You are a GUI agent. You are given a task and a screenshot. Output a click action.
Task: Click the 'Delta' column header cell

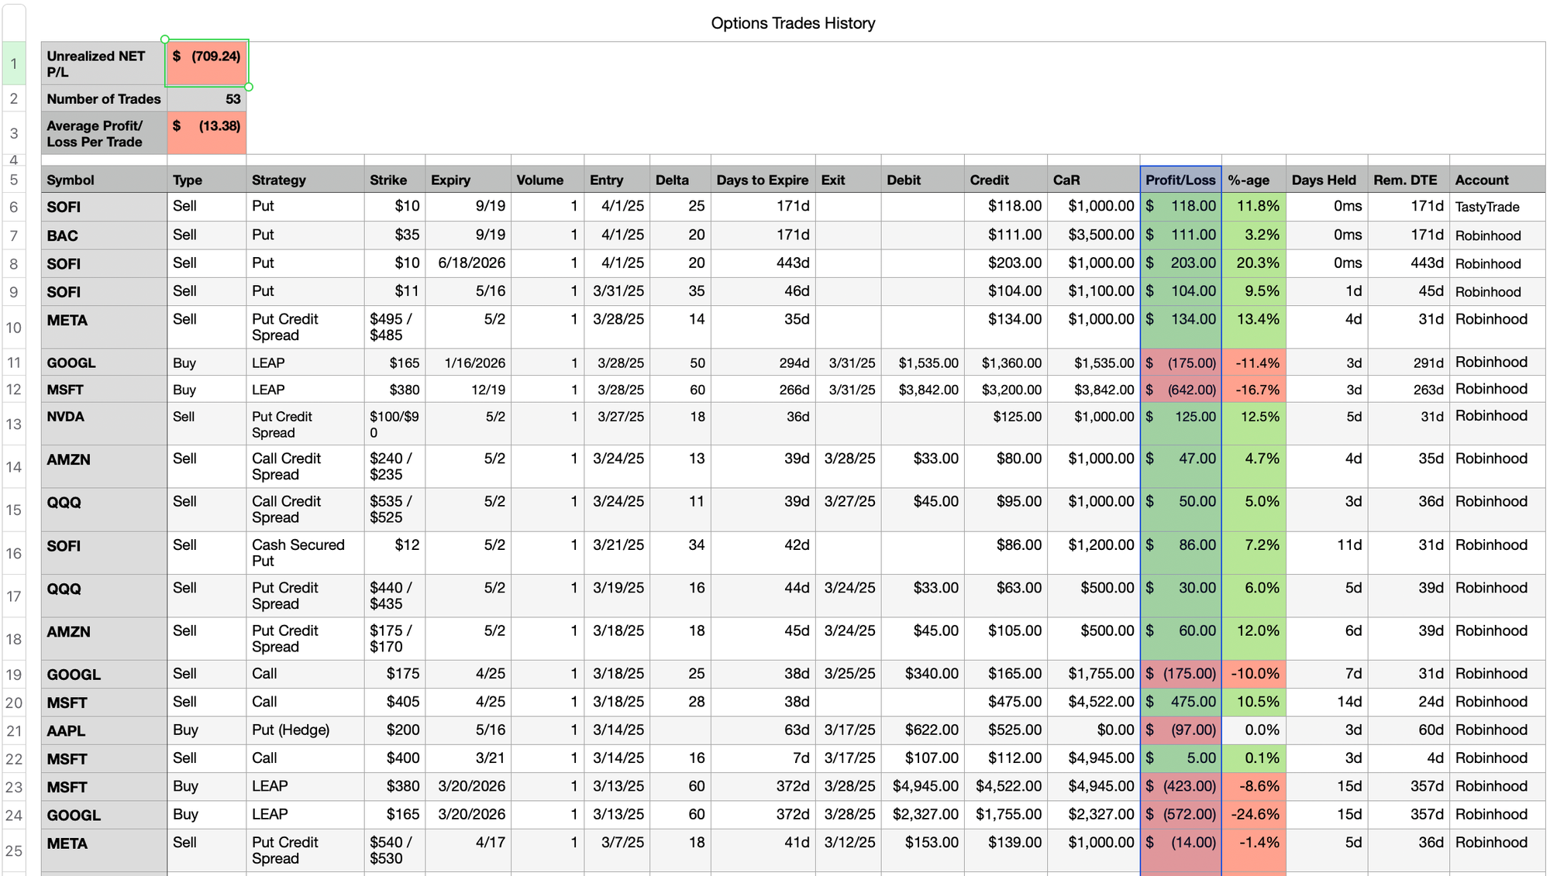click(680, 180)
